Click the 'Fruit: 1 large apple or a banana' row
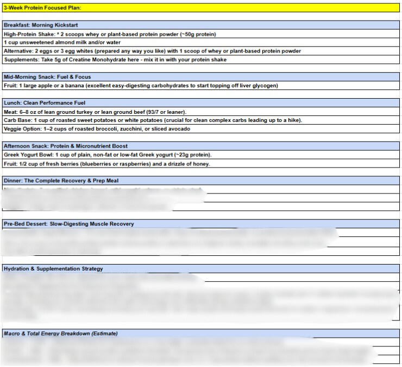The height and width of the screenshot is (367, 402). [201, 86]
